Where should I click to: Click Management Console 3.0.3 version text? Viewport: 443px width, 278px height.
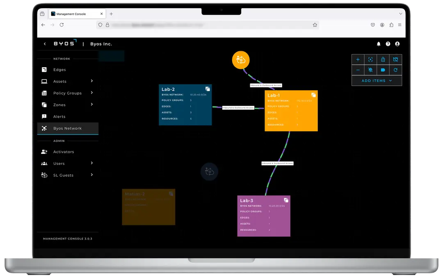point(68,239)
